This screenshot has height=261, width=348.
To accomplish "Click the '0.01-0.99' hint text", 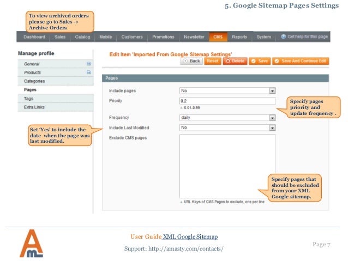I will pos(192,108).
